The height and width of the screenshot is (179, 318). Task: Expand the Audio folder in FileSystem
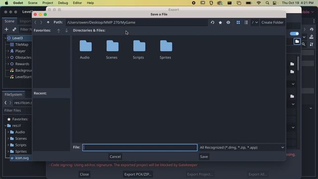point(8,132)
